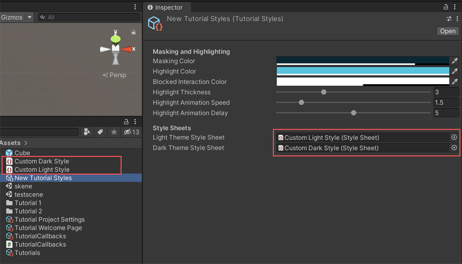
Task: Click the Open button in Inspector
Action: click(x=447, y=31)
